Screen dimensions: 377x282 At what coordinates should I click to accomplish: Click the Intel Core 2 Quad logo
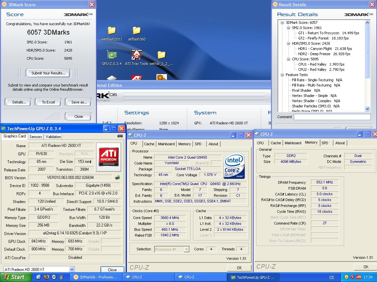click(x=234, y=165)
